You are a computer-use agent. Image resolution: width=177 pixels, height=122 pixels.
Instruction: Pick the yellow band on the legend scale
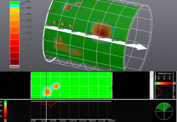coord(15,11)
